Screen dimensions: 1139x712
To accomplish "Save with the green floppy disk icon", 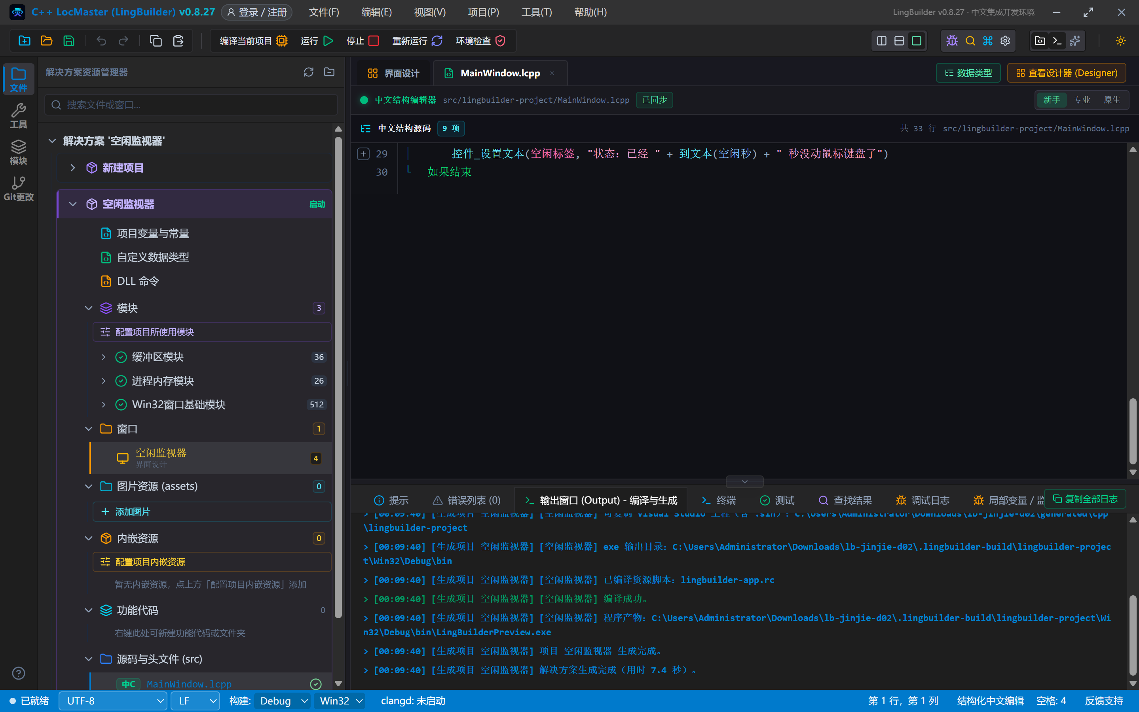I will pyautogui.click(x=69, y=41).
